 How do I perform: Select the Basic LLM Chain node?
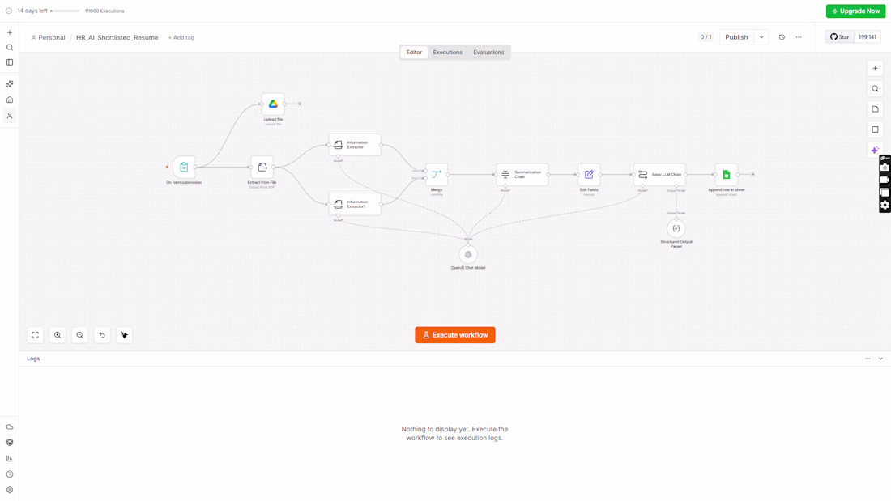(659, 174)
